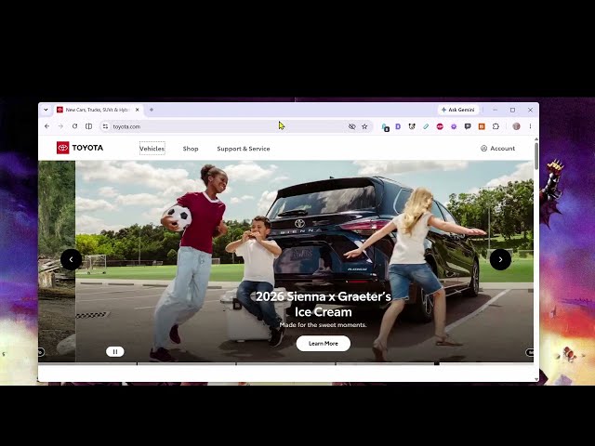Minimize the Chrome window
This screenshot has width=595, height=446.
[496, 110]
